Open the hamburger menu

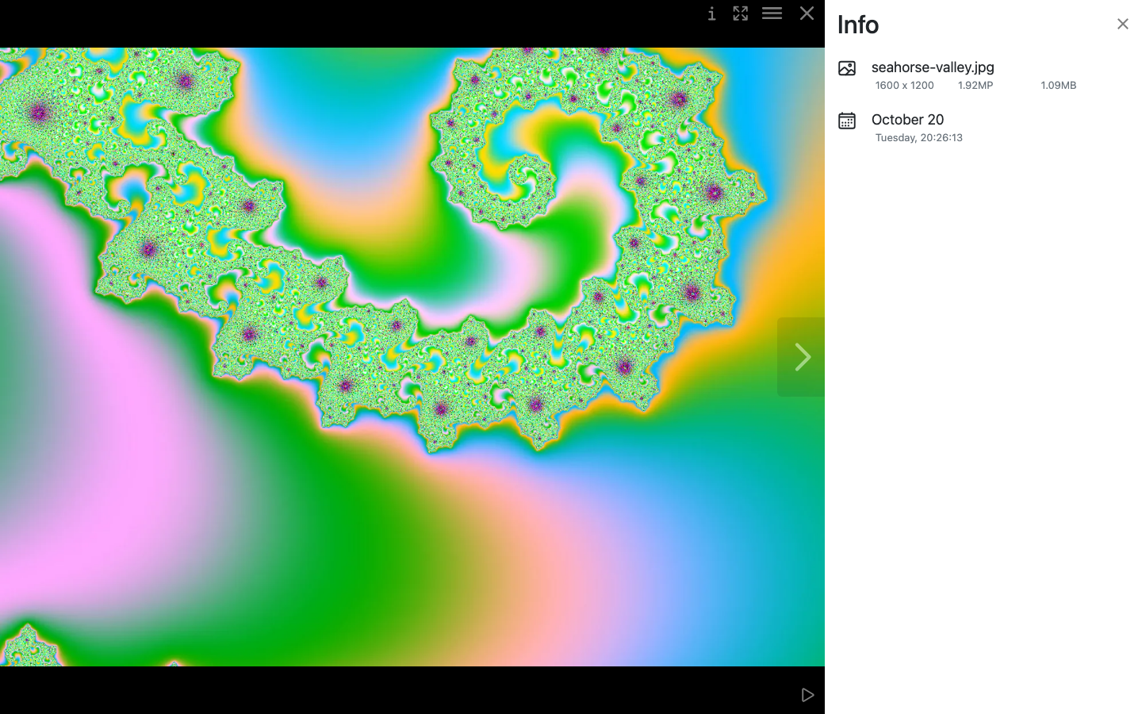coord(772,13)
